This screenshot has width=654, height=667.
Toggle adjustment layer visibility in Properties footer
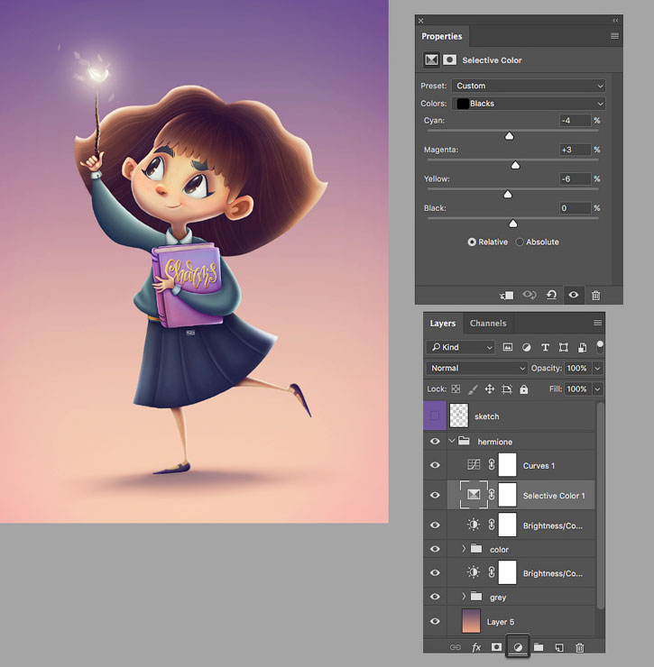point(574,295)
